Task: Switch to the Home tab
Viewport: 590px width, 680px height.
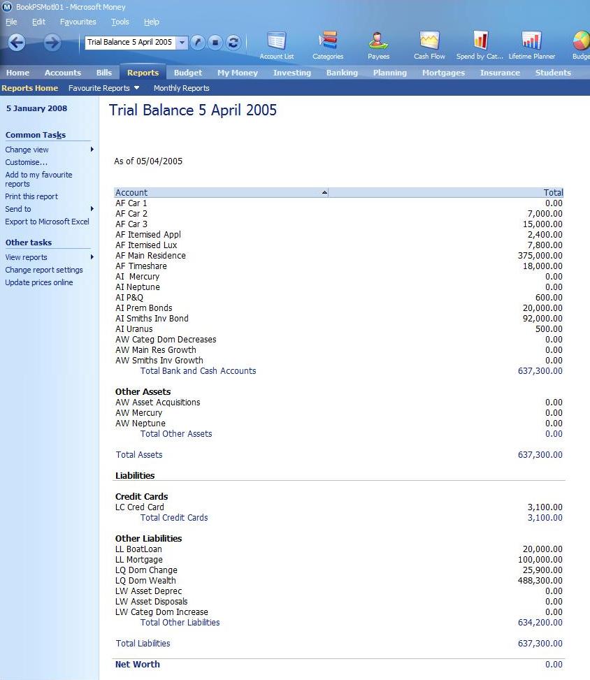Action: pyautogui.click(x=17, y=73)
